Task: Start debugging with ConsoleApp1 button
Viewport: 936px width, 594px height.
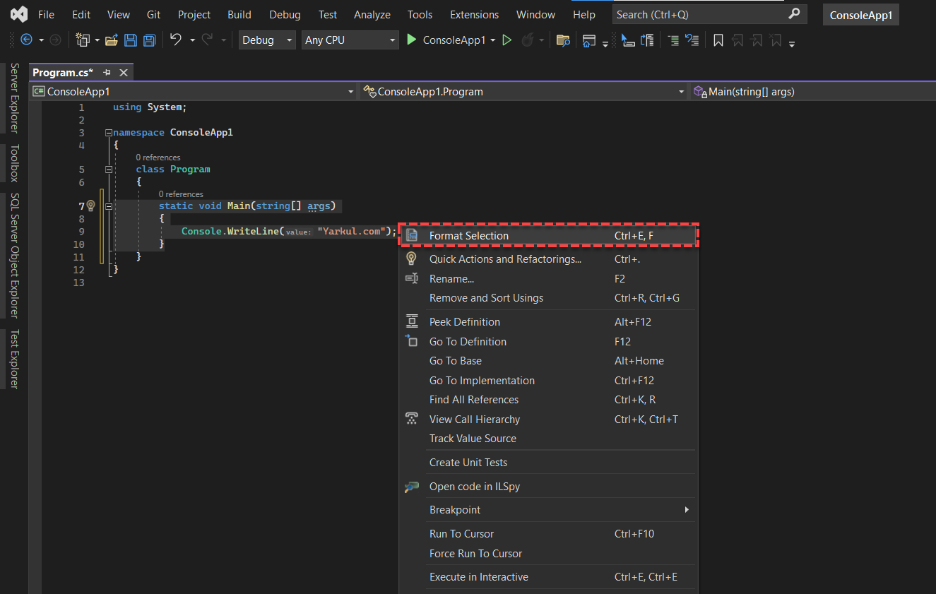Action: (x=447, y=40)
